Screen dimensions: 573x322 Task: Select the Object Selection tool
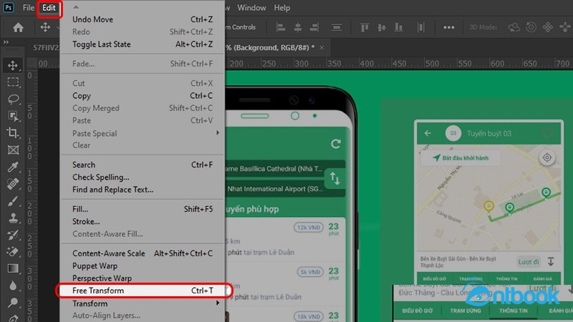point(13,116)
